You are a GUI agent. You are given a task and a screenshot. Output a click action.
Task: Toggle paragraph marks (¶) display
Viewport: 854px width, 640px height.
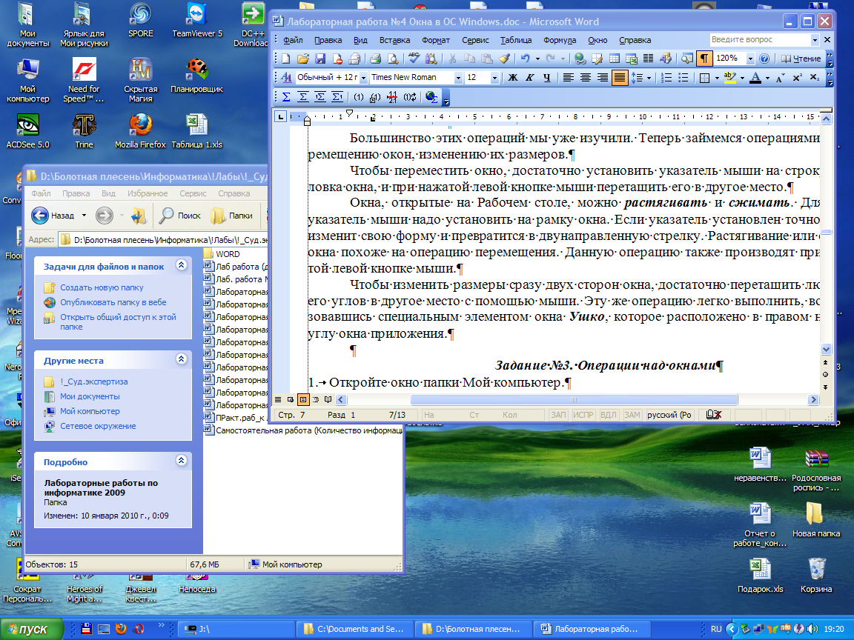(704, 59)
